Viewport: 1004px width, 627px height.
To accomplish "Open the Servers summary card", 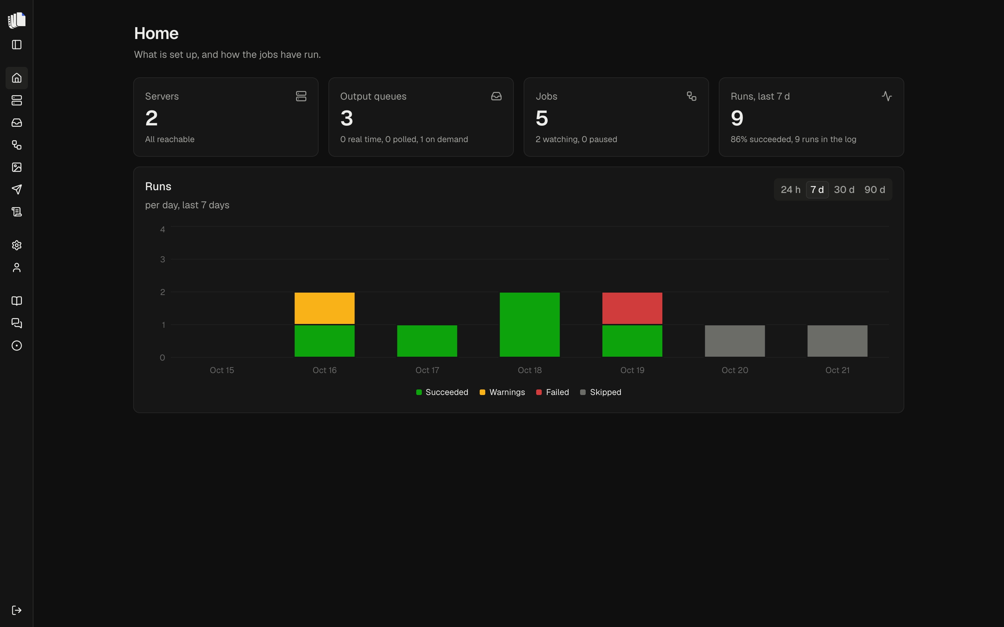I will (x=226, y=117).
